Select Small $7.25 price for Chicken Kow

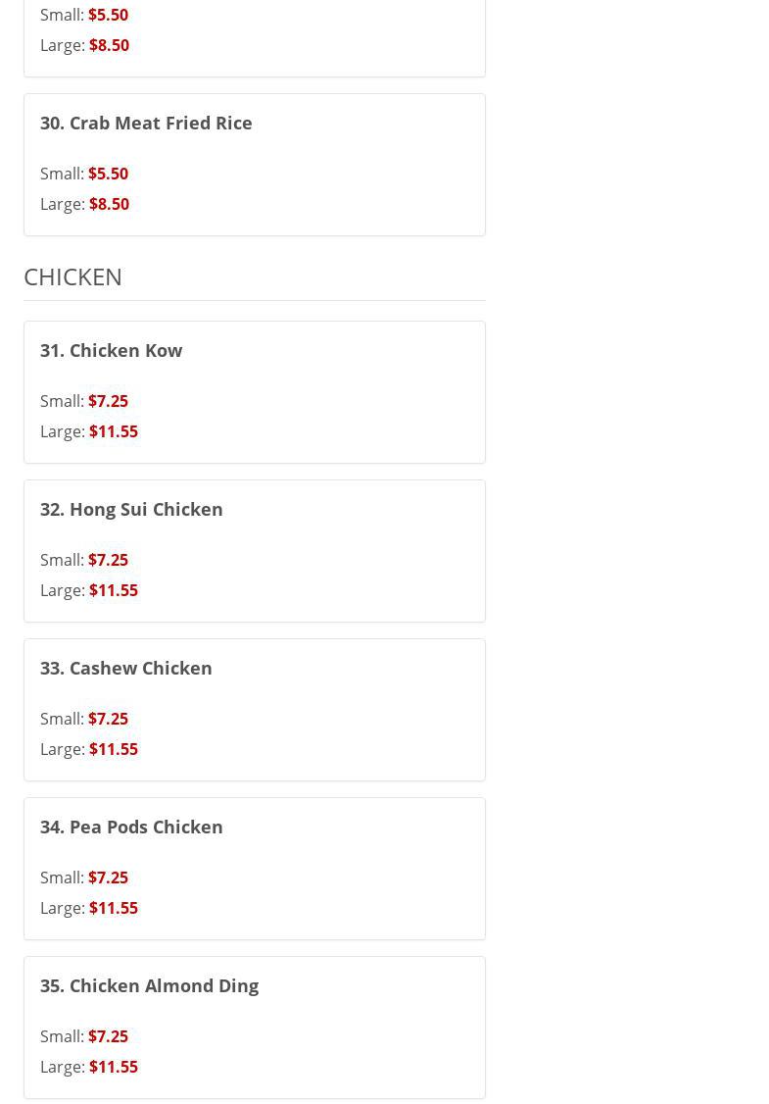84,401
